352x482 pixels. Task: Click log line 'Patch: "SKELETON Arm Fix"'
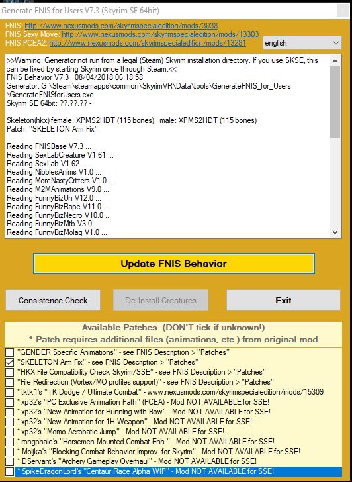[52, 129]
